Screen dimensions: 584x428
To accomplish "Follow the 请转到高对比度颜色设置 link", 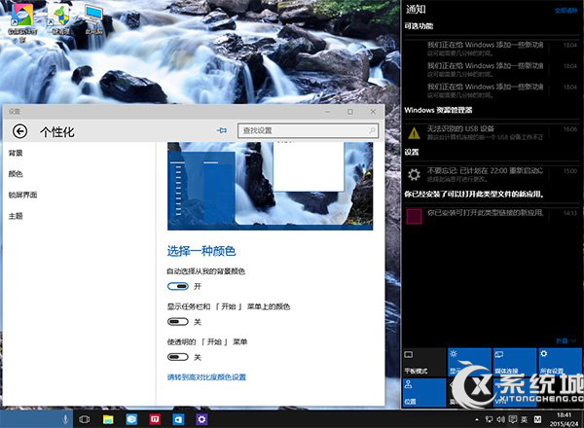I will [x=206, y=377].
